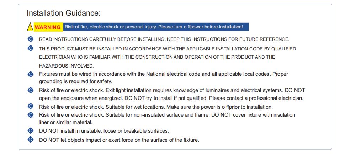This screenshot has width=351, height=161.
Task: Click the bullet icon beside DO NOT install in unstable
Action: coord(31,130)
